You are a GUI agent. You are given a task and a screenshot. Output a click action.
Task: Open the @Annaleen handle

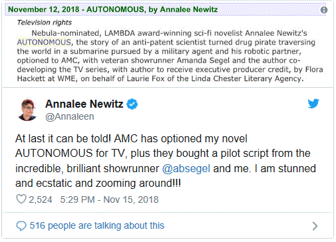(x=70, y=117)
